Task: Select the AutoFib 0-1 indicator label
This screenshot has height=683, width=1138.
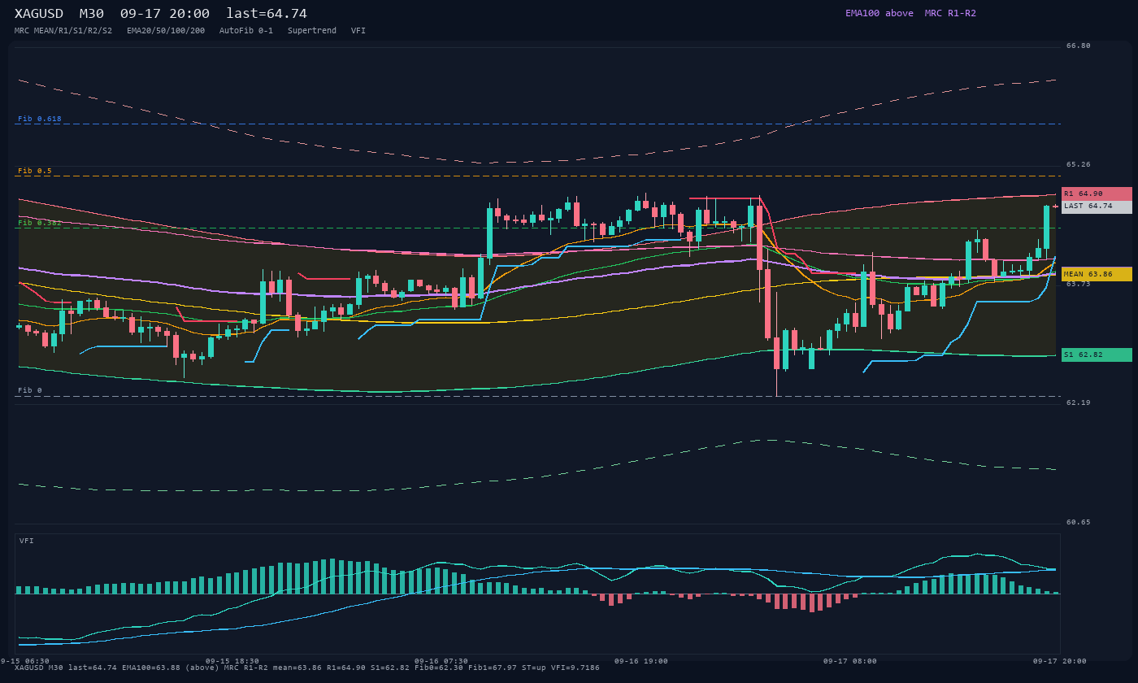Action: tap(246, 31)
